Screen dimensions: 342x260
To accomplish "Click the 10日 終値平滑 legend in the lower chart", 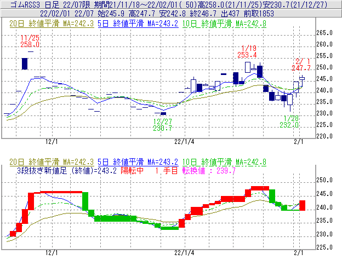I will point(224,162).
